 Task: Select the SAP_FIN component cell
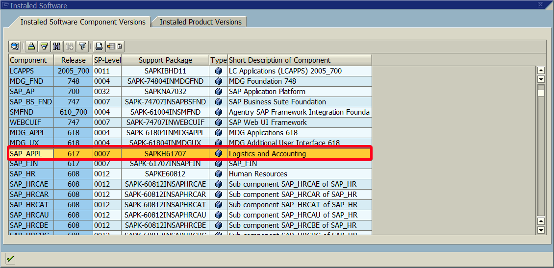click(x=31, y=164)
